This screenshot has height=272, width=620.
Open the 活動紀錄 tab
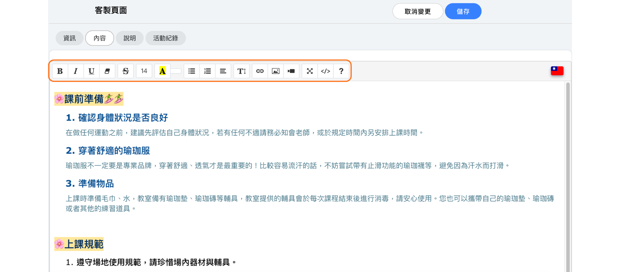click(x=166, y=38)
